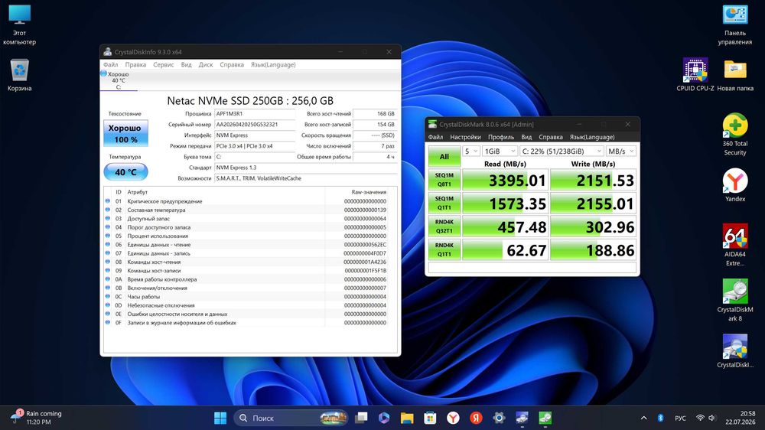765x430 pixels.
Task: Open the Этот компьютер desktop icon
Action: pos(20,24)
